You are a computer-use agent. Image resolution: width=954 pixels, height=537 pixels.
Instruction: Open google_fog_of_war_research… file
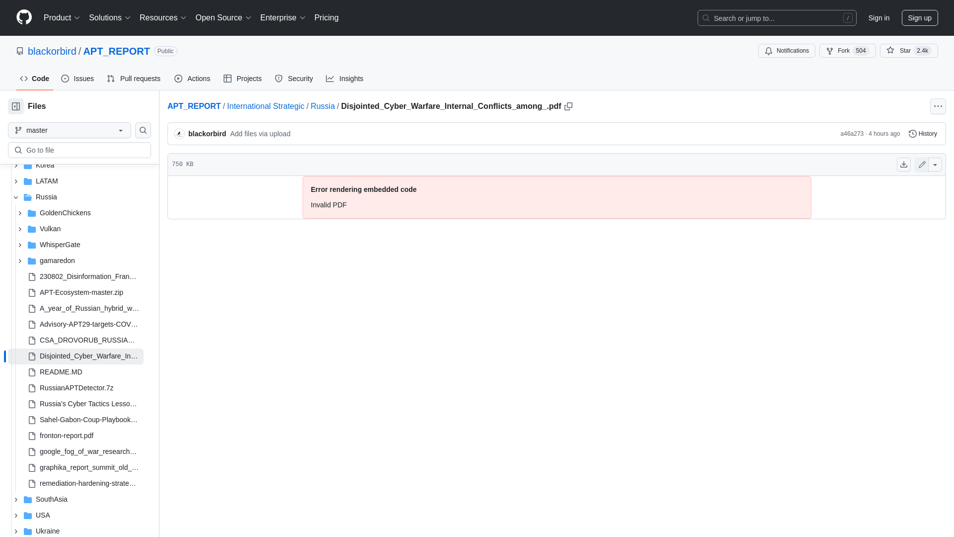[88, 451]
